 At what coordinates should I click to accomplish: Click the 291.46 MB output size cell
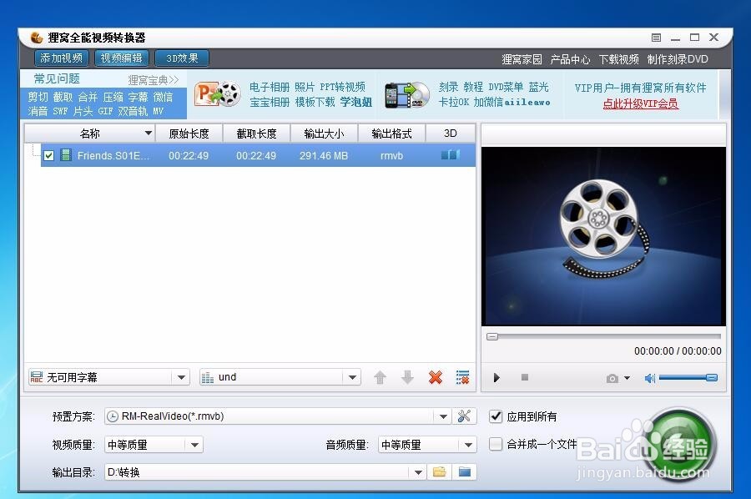(323, 156)
